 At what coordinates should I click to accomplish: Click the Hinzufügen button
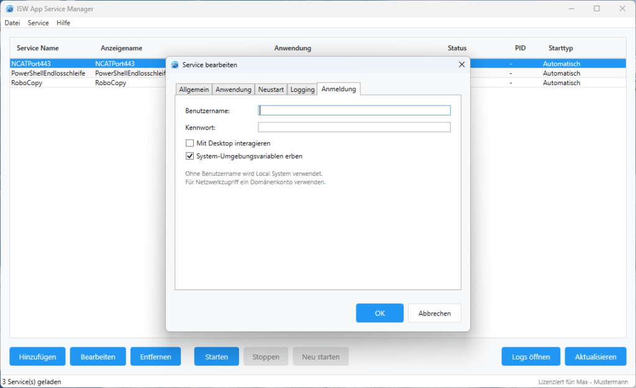pos(37,356)
